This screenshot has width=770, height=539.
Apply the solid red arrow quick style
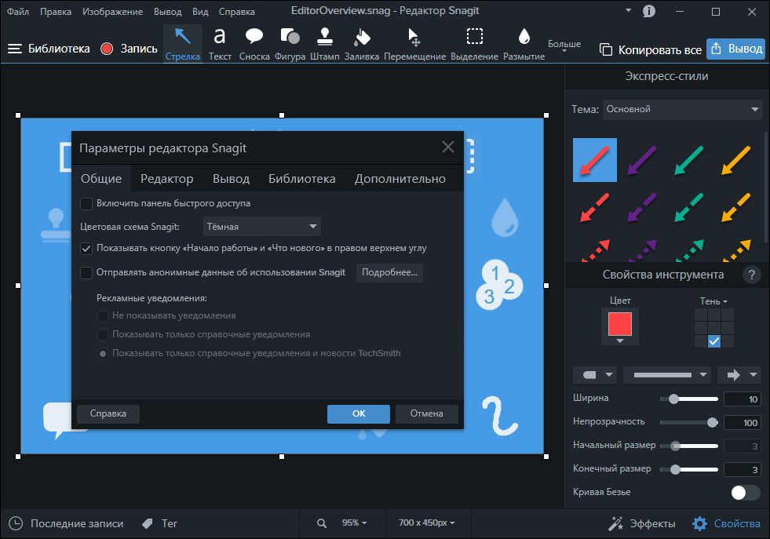[595, 160]
